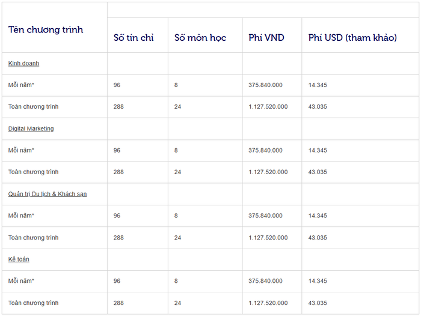
Task: Open the Kế toán program link
Action: pyautogui.click(x=19, y=259)
